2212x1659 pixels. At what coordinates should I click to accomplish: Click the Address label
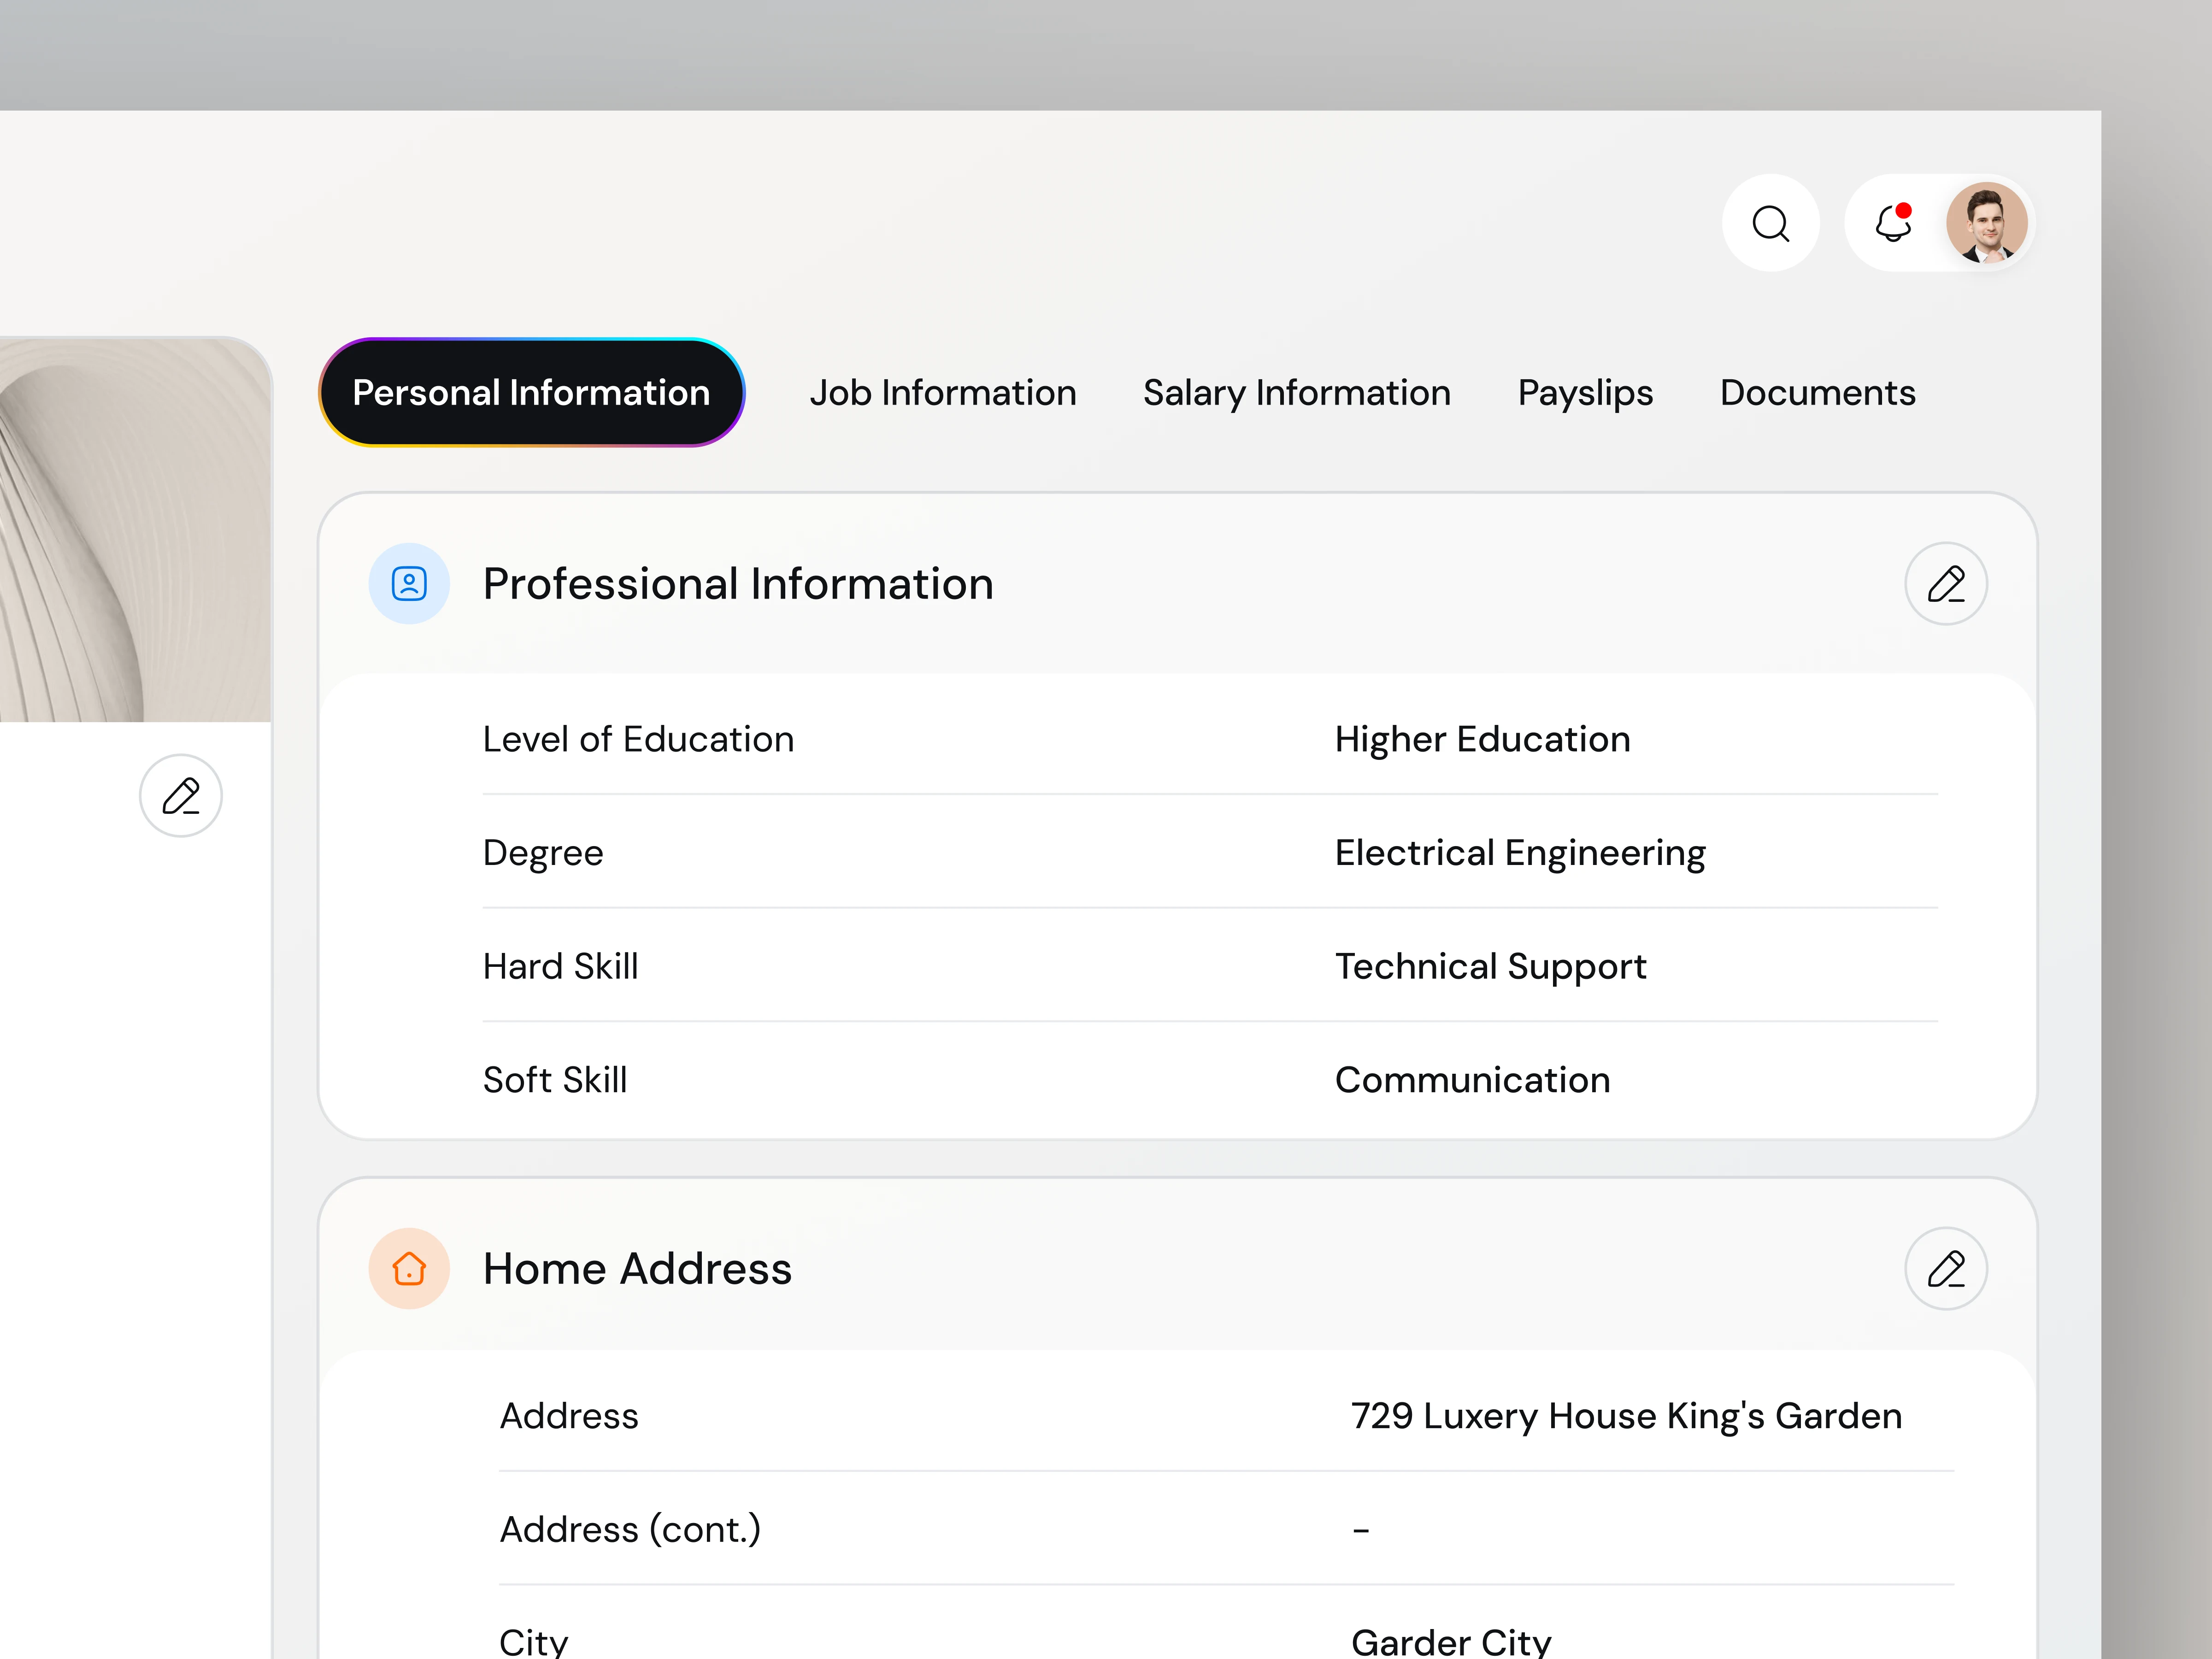pos(568,1416)
